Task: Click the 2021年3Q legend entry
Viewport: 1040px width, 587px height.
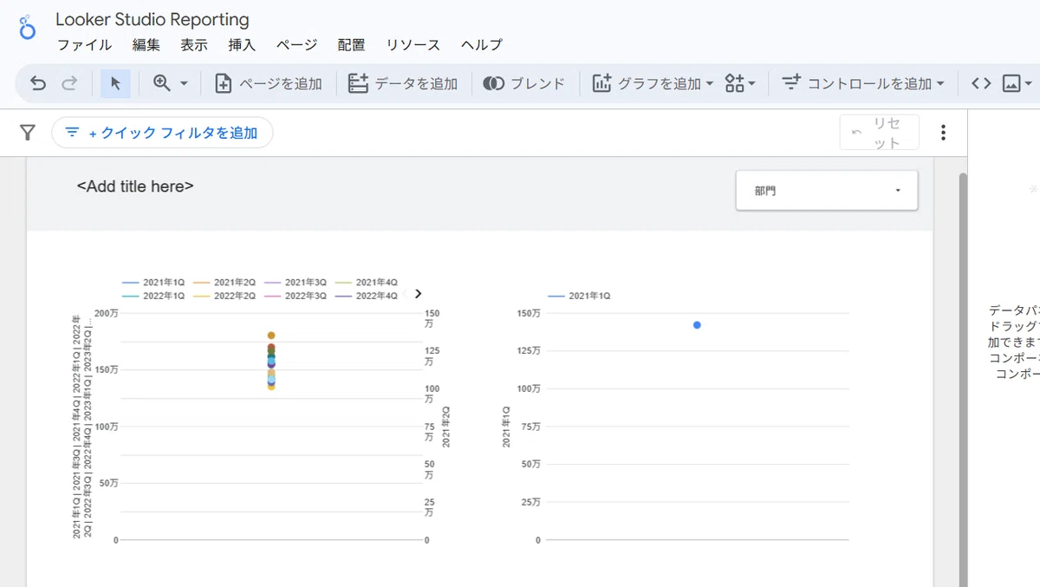Action: point(296,283)
